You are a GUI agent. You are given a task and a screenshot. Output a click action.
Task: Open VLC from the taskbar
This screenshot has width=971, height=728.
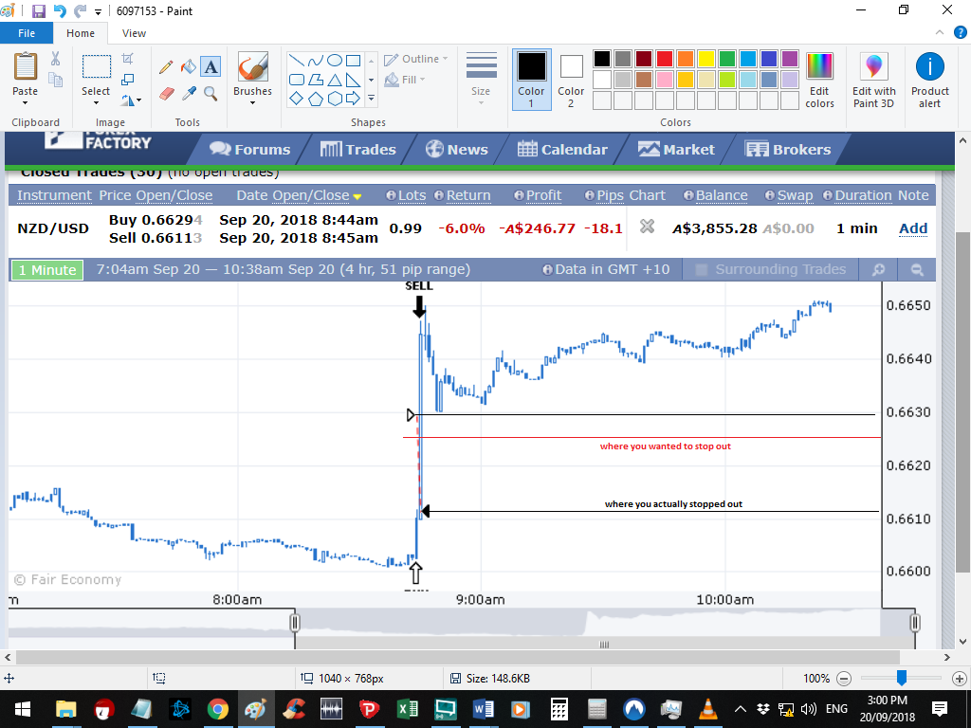pyautogui.click(x=708, y=709)
